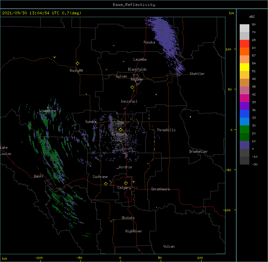
Task: Click the Banff label
Action: click(x=39, y=176)
